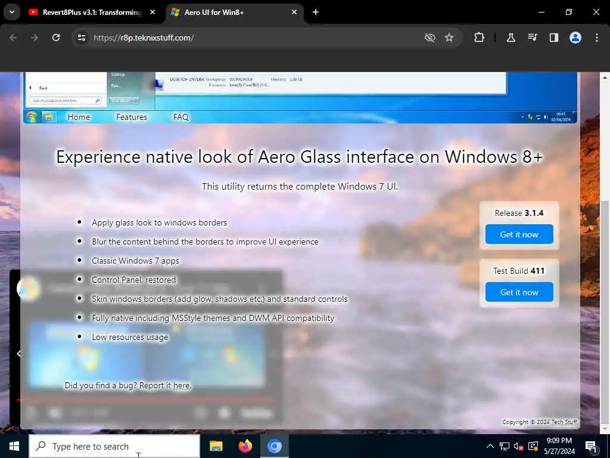The image size is (610, 458).
Task: Open the tab search dropdown arrow
Action: tap(12, 12)
